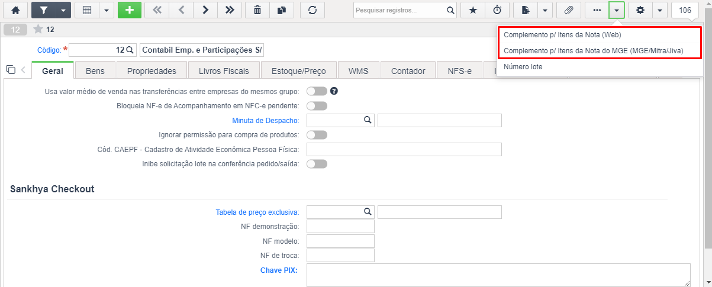Click the Tabela de preço exclusiva link
Viewport: 712px width, 287px height.
pyautogui.click(x=258, y=212)
